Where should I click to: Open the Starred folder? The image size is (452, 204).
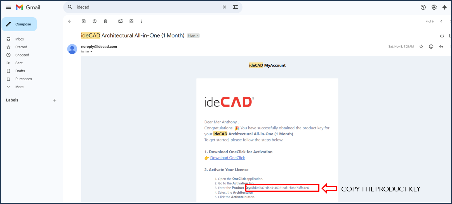pyautogui.click(x=21, y=47)
